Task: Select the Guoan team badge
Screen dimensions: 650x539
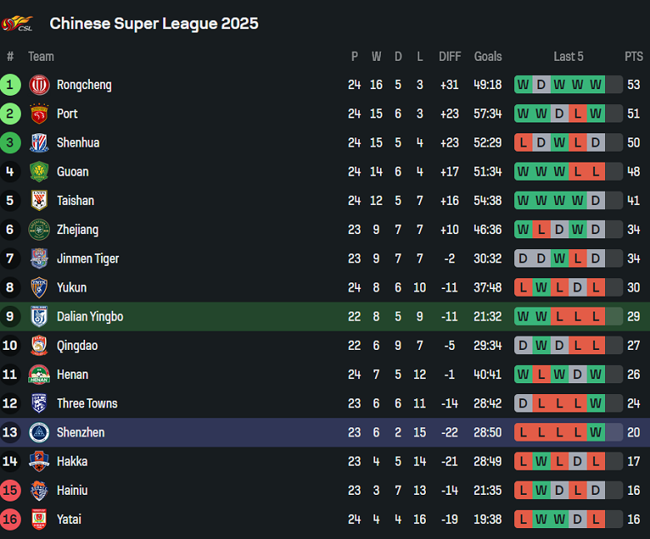Action: click(39, 172)
